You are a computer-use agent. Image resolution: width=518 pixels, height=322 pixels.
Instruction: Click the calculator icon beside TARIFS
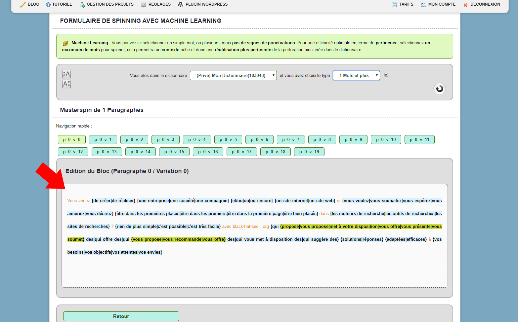394,5
